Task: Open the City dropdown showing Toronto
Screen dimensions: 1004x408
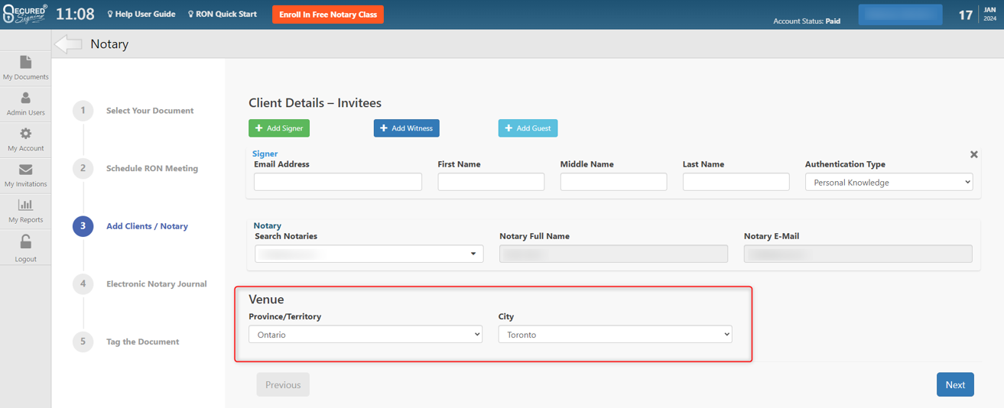Action: coord(615,335)
